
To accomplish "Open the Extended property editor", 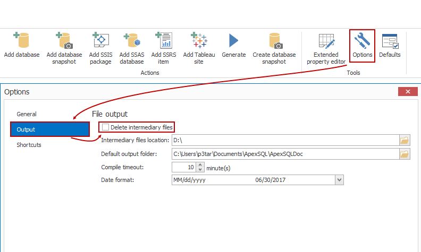I will tap(326, 41).
